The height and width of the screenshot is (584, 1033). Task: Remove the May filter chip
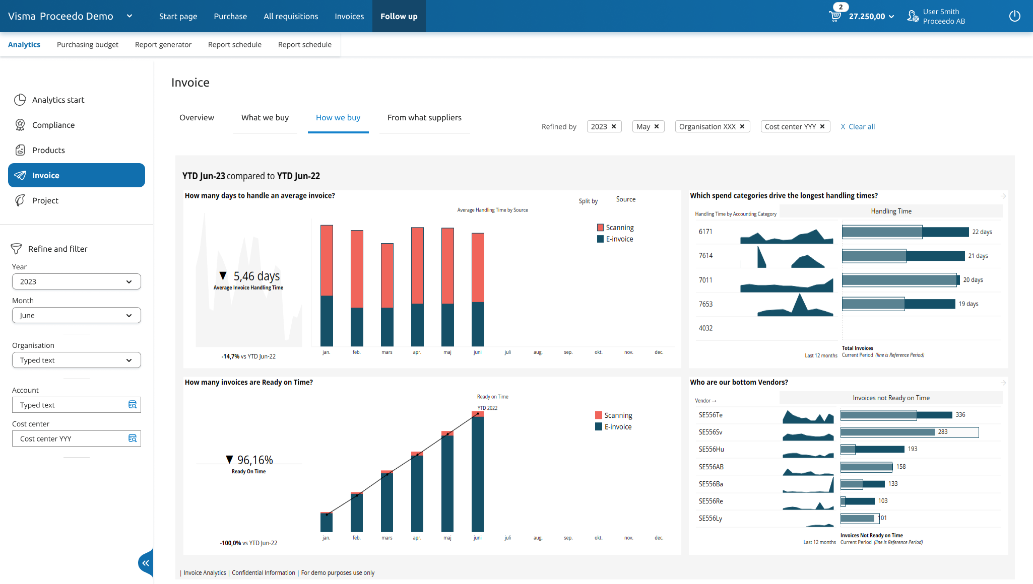pos(657,126)
